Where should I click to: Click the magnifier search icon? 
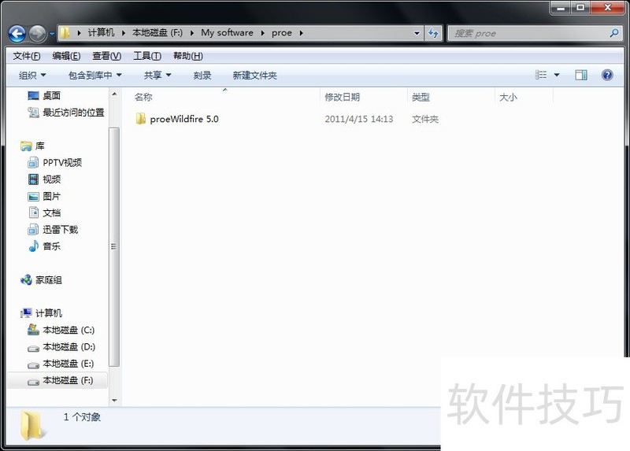[x=614, y=33]
